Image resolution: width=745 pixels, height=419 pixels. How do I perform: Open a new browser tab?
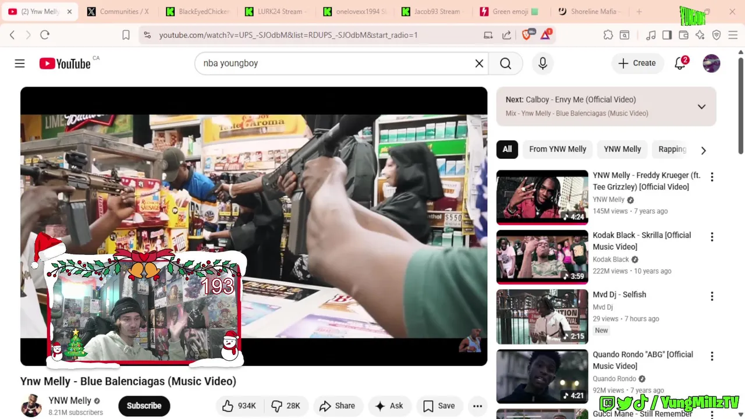click(x=639, y=12)
